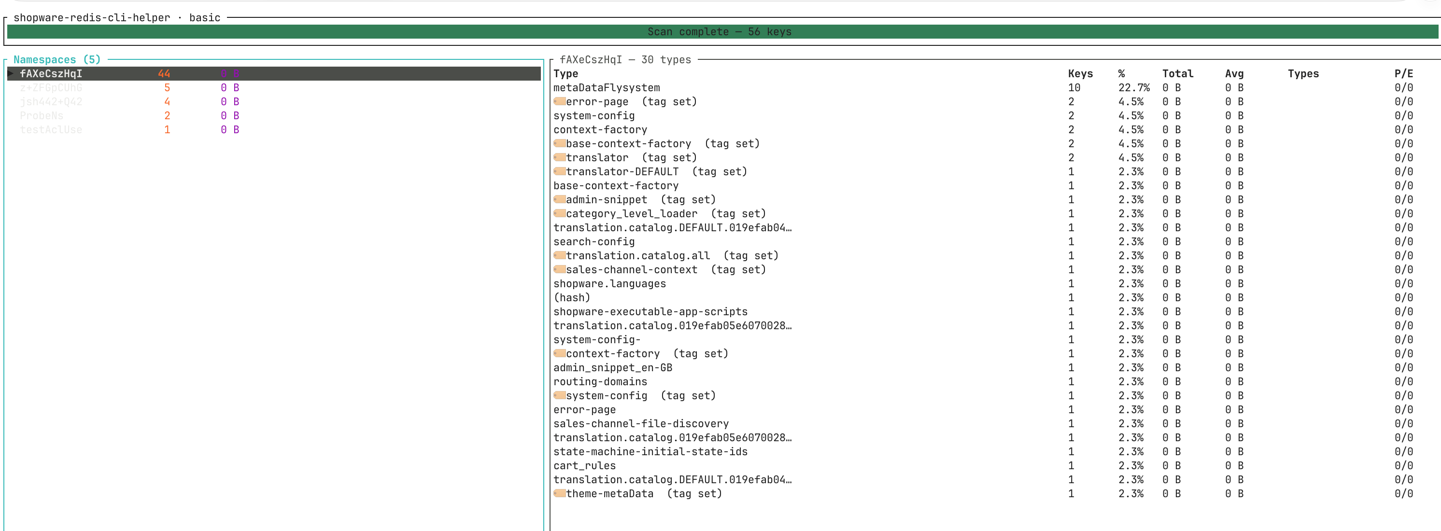Click the fAXeCszHqI — 30 types panel title
Viewport: 1441px width, 531px height.
(x=625, y=59)
